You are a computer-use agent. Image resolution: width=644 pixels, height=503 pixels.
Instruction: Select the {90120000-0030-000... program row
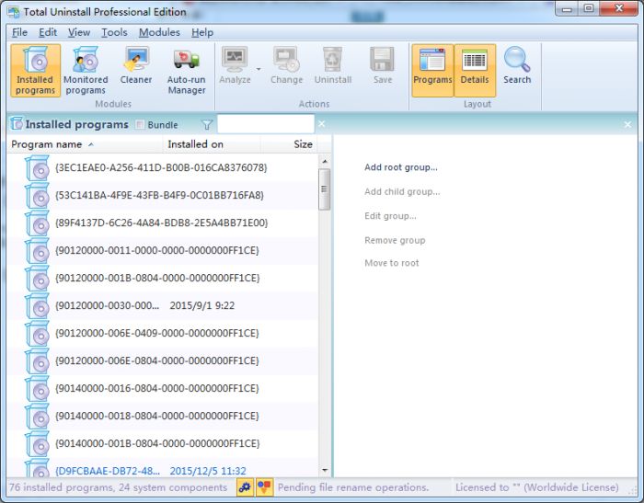coord(163,305)
